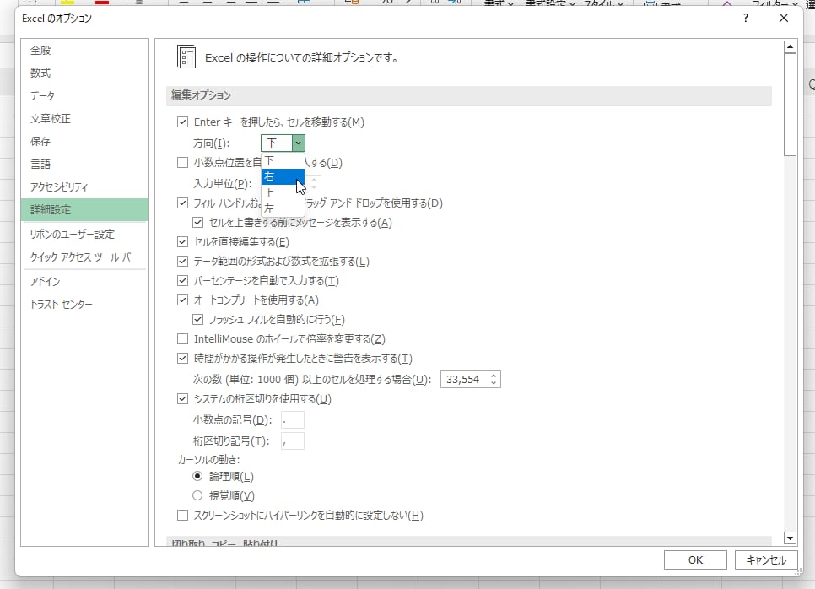815x589 pixels.
Task: Open the 保存 category
Action: pos(84,142)
